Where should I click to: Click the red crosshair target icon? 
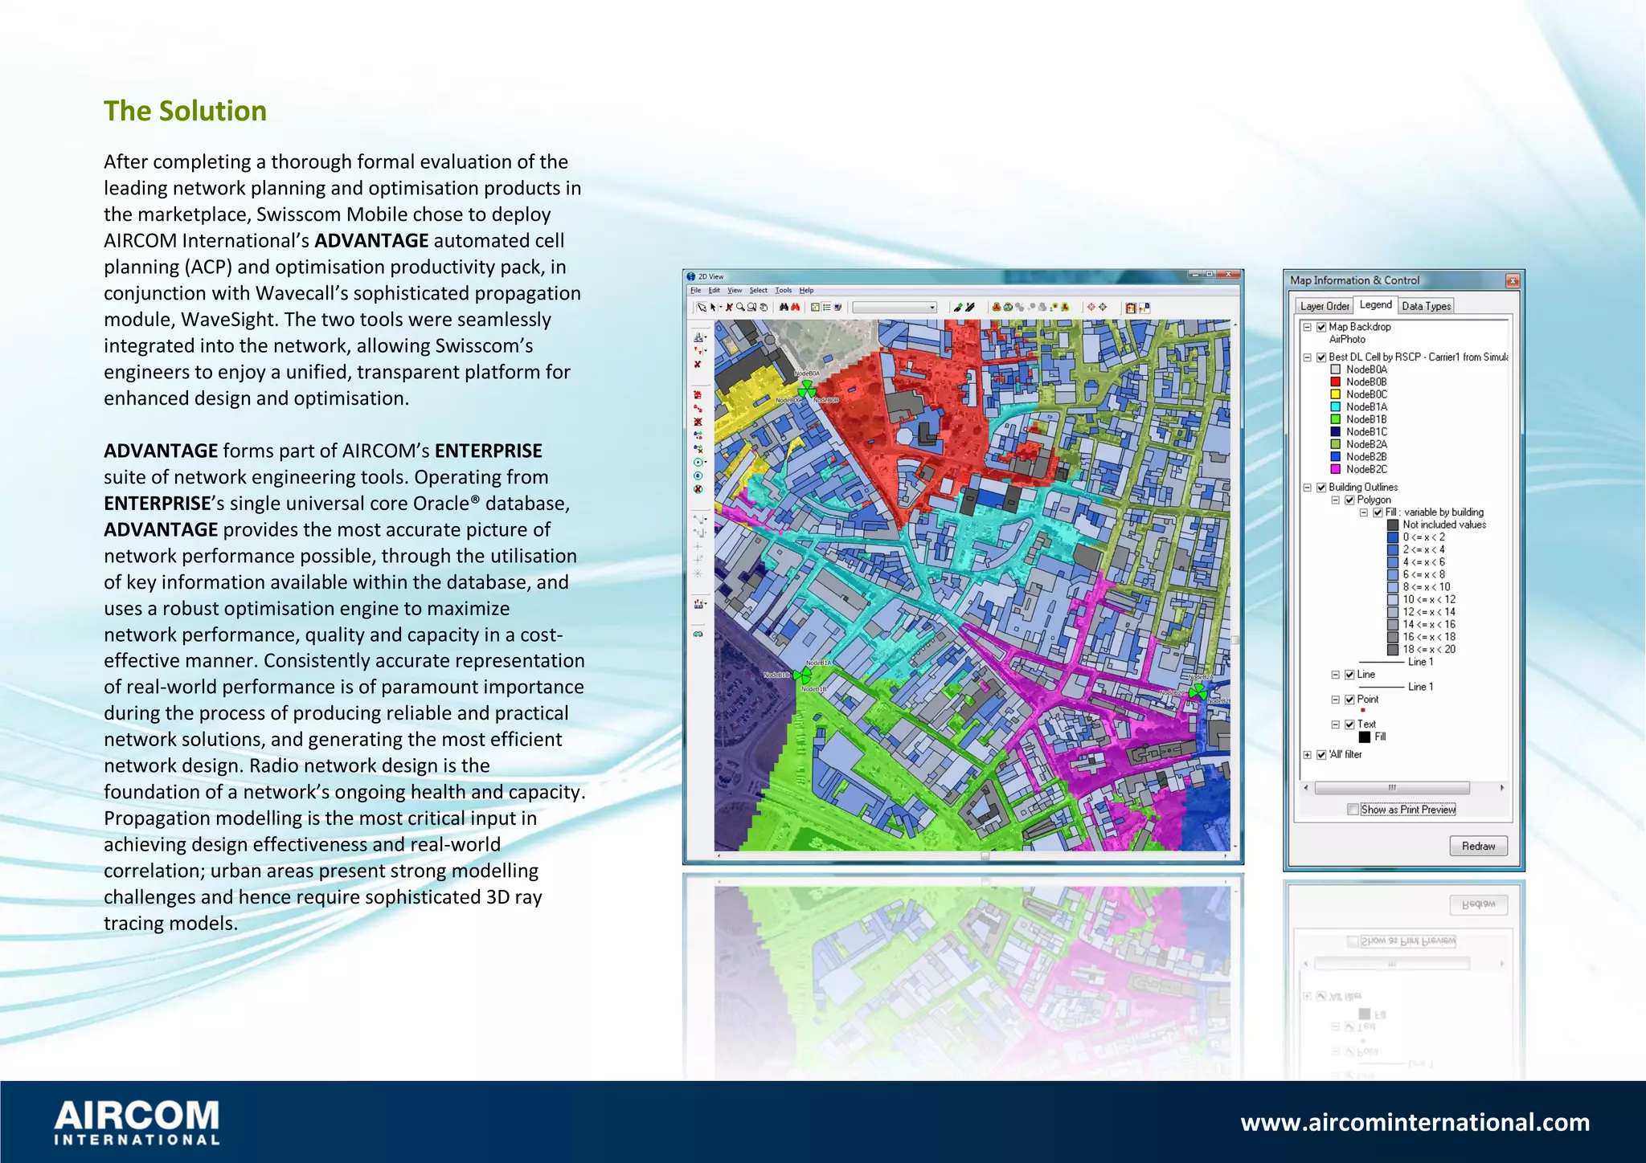pyautogui.click(x=1091, y=307)
